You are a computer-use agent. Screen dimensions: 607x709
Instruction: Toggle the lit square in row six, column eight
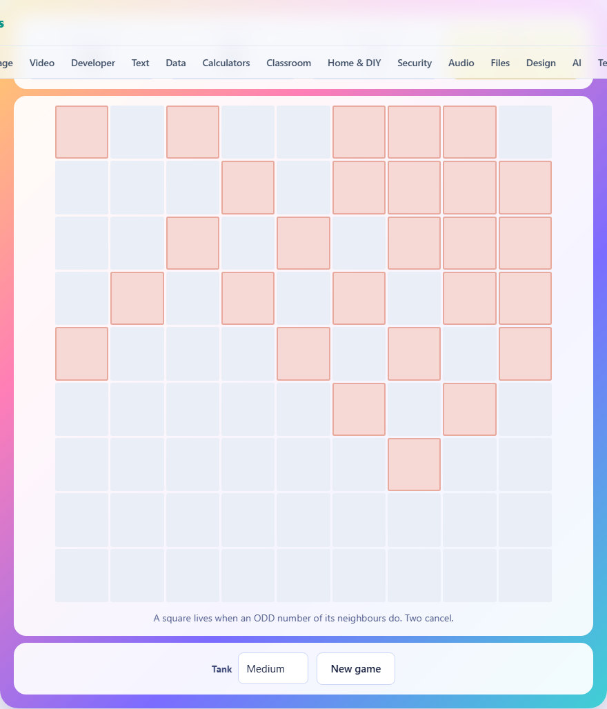tap(470, 409)
